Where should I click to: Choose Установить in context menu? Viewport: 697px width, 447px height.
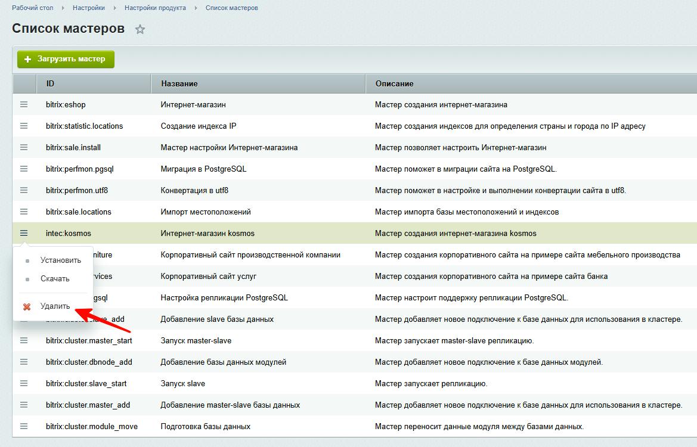click(60, 260)
